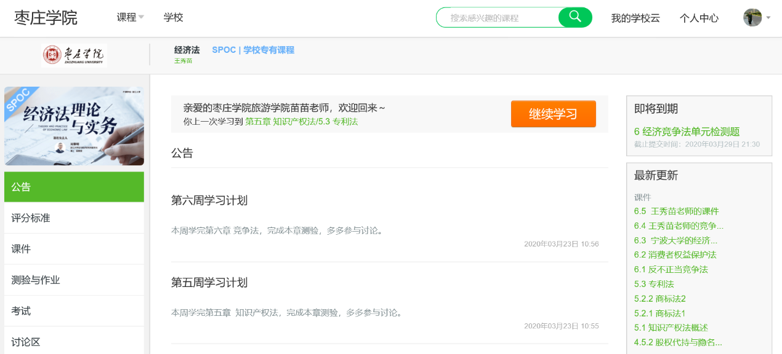Expand the arrow next to avatar
Viewport: 782px width, 354px height.
pos(768,18)
